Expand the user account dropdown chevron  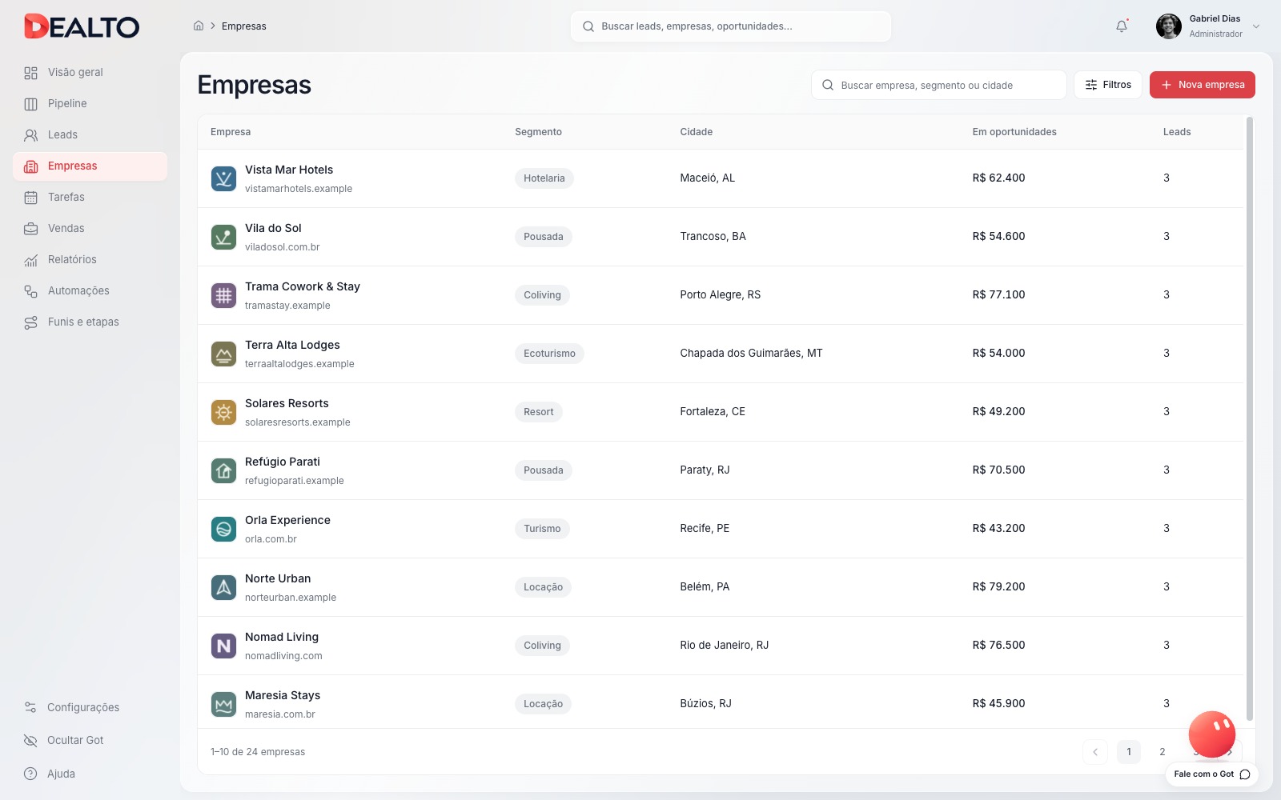(x=1256, y=26)
